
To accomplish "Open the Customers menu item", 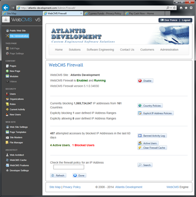I will pos(147,49).
